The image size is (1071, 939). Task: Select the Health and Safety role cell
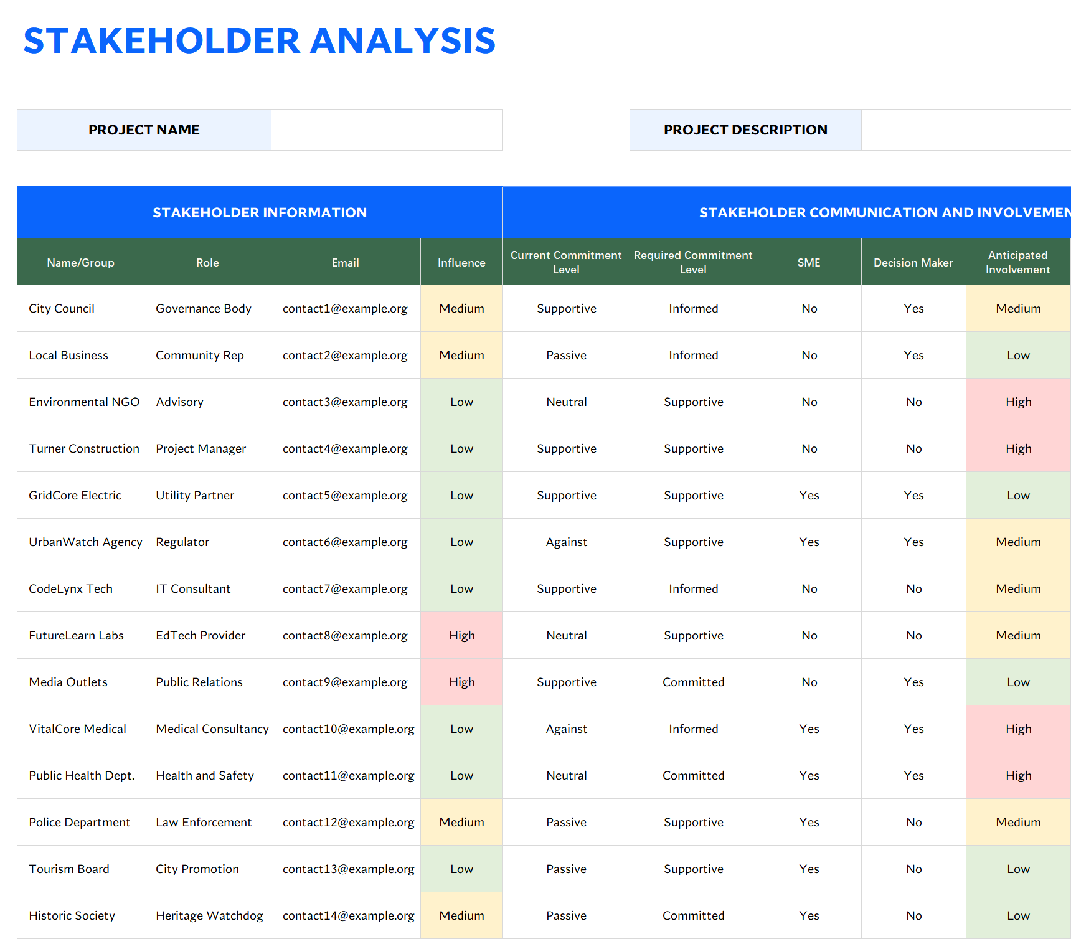pos(207,775)
